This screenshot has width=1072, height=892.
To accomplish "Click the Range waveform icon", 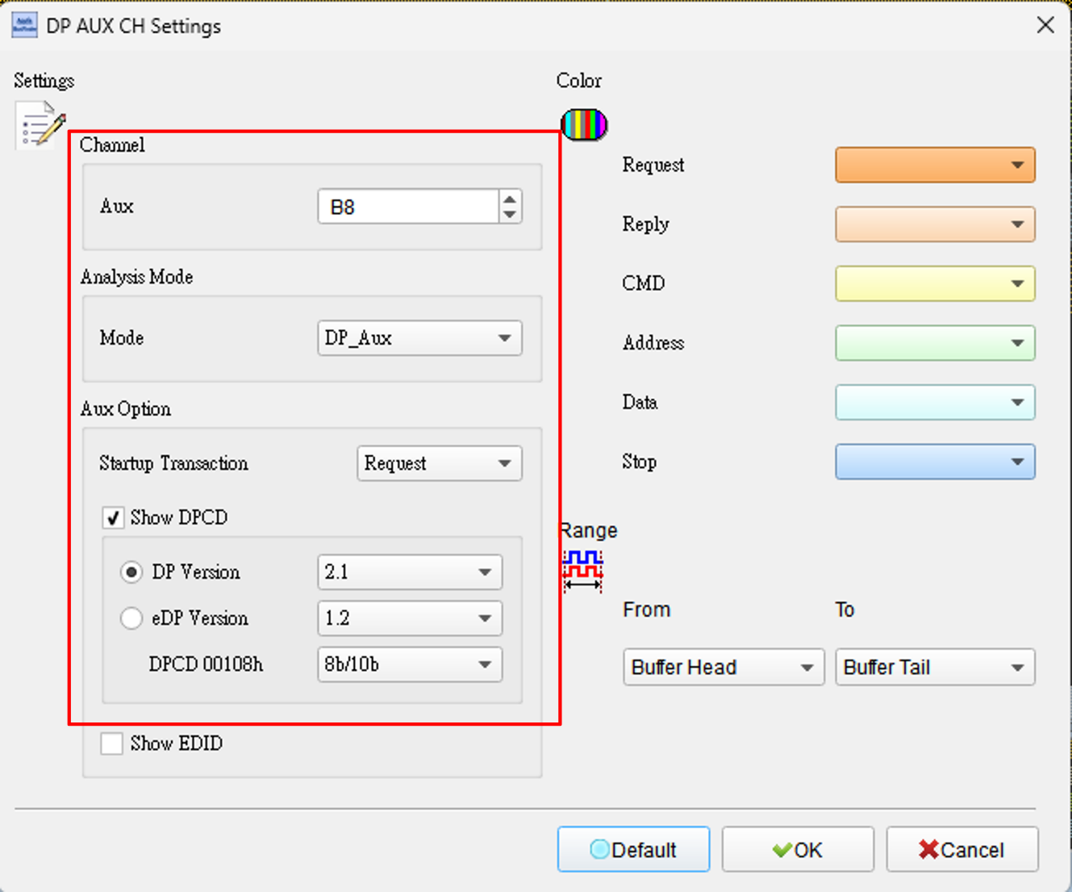I will pyautogui.click(x=582, y=570).
